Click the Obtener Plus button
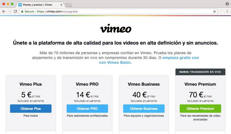Image resolution: width=231 pixels, height=134 pixels. 31,108
